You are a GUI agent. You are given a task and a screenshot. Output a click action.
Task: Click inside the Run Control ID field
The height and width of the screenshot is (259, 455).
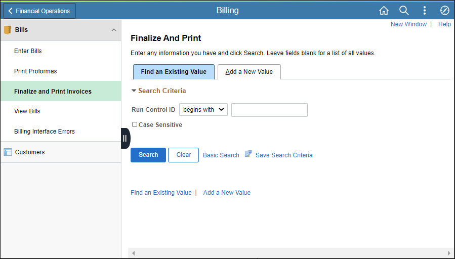[269, 110]
